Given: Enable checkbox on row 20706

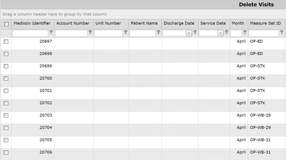Looking at the screenshot, I should coord(7,153).
